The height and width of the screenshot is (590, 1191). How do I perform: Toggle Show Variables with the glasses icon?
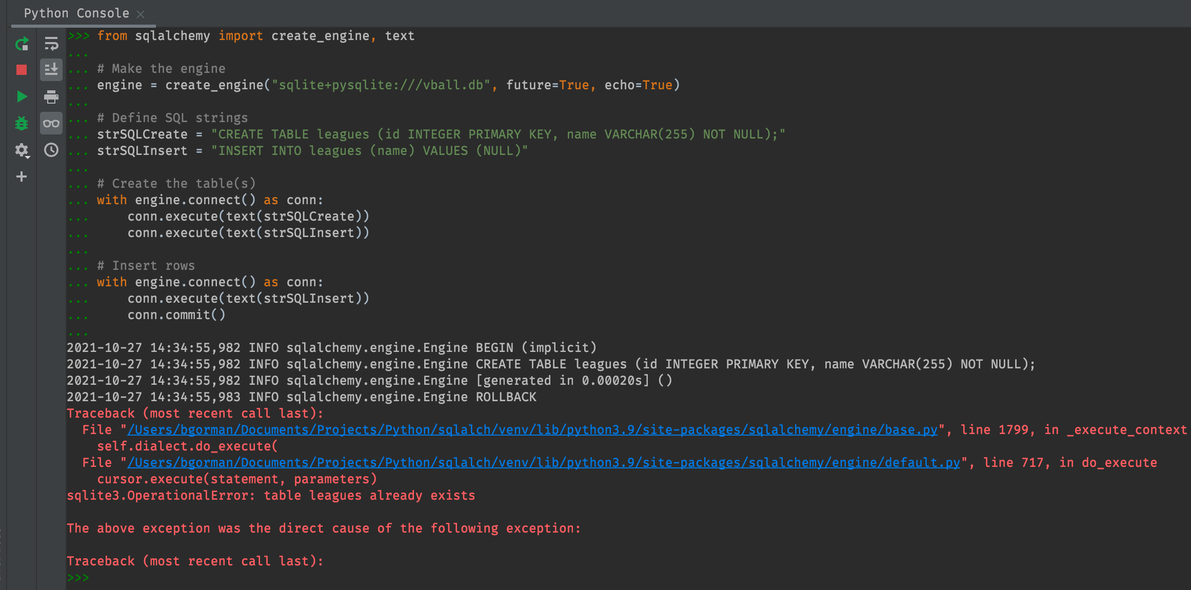click(51, 123)
